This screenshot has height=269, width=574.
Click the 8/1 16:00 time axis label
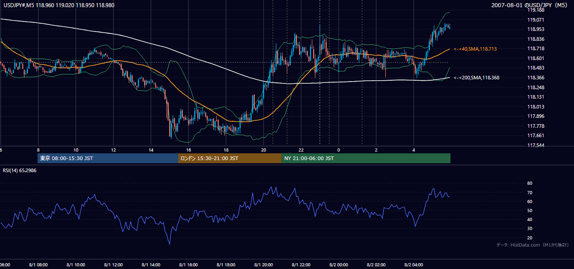(x=189, y=265)
